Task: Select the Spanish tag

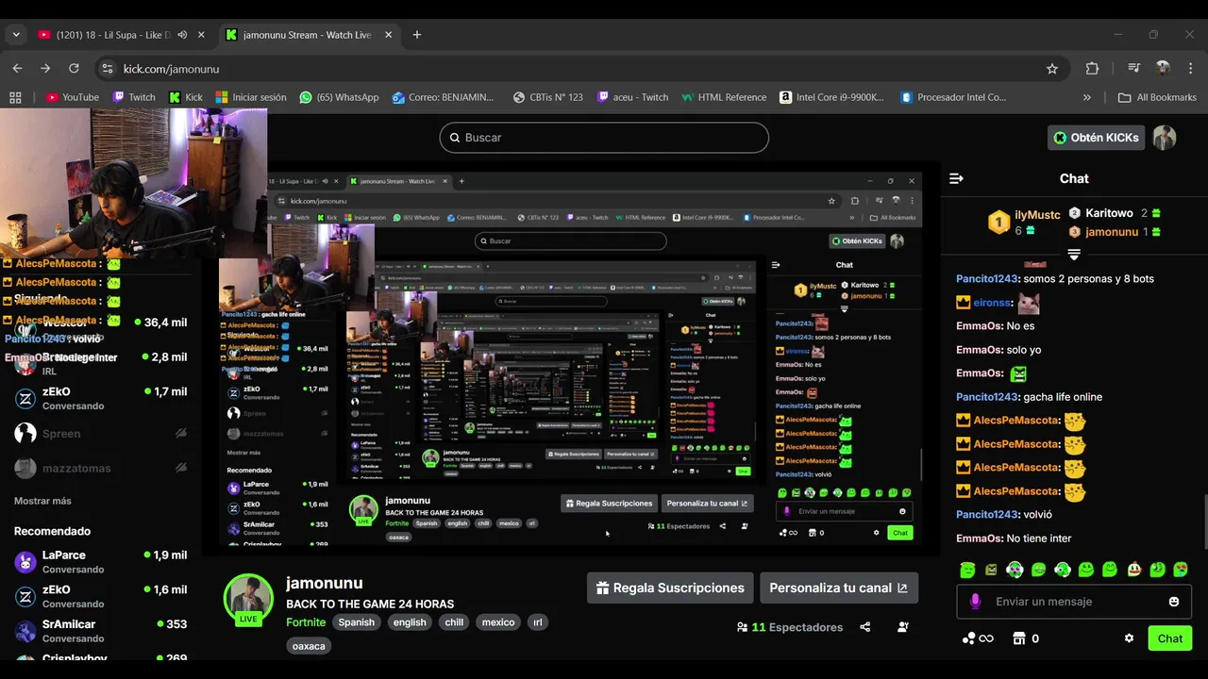Action: tap(357, 622)
